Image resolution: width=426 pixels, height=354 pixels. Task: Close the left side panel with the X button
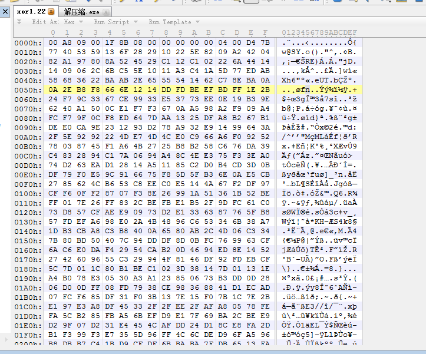coord(5,12)
